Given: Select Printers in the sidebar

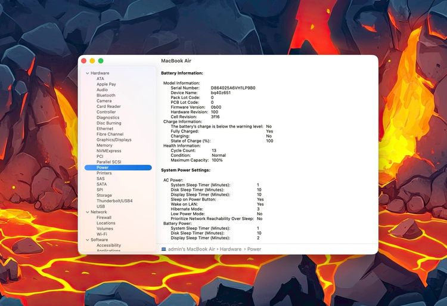Looking at the screenshot, I should 104,173.
